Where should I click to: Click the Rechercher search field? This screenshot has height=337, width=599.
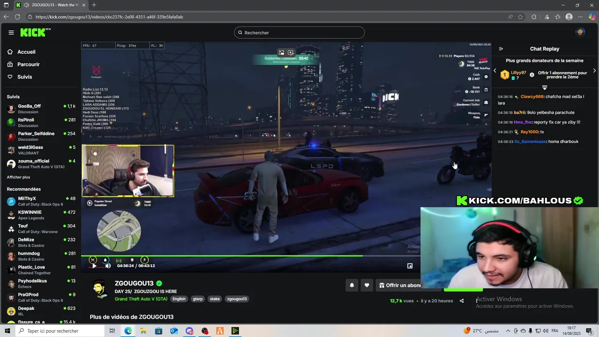(299, 32)
